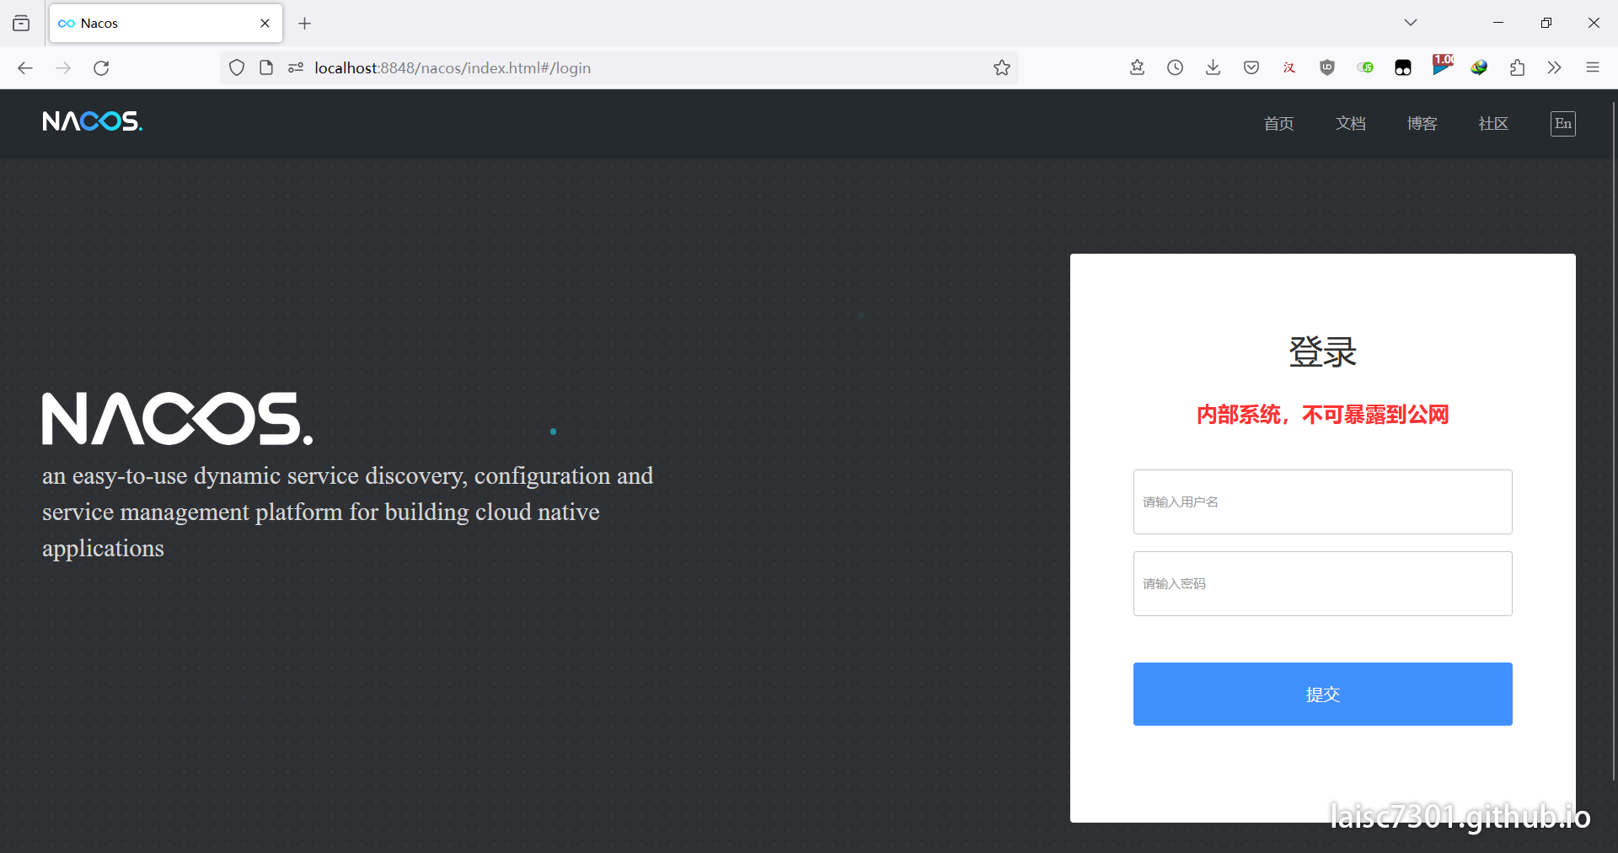Reload the current page
The image size is (1618, 853).
(x=101, y=68)
